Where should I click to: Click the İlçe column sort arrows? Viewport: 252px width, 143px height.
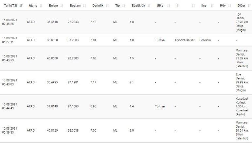tap(212, 6)
